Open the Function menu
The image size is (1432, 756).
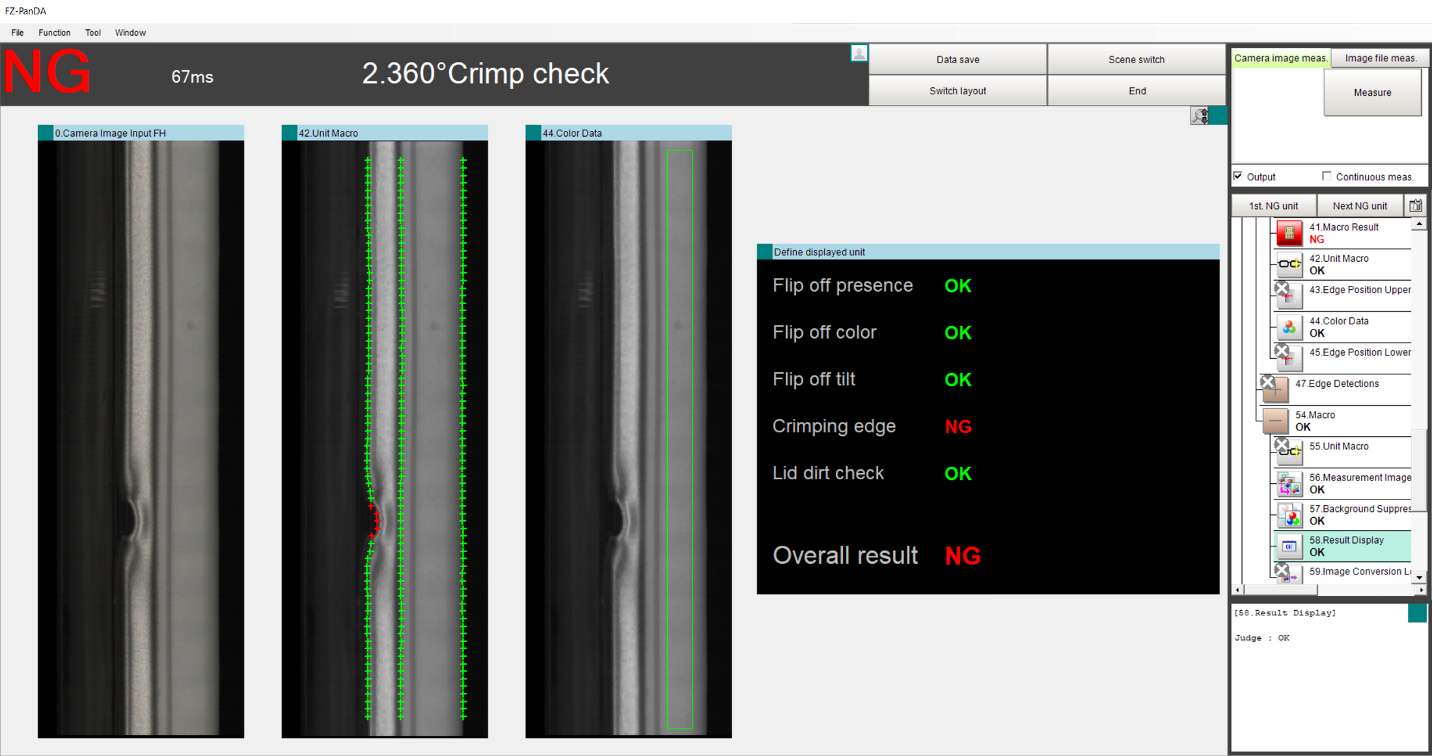(x=54, y=33)
